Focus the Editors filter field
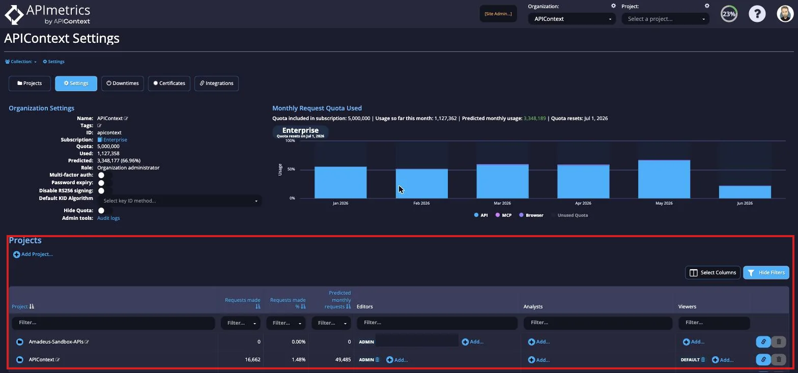 click(437, 323)
